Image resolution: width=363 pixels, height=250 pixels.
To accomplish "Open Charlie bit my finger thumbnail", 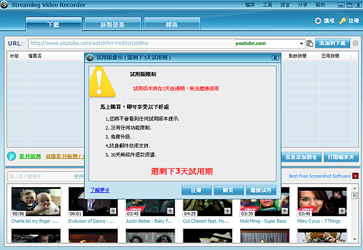I will pyautogui.click(x=36, y=202).
